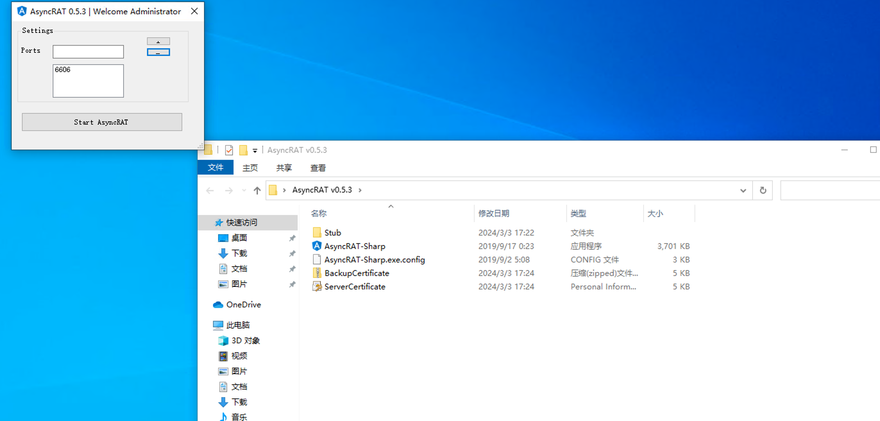Click the pin icon next to pinned 文档

coord(292,269)
